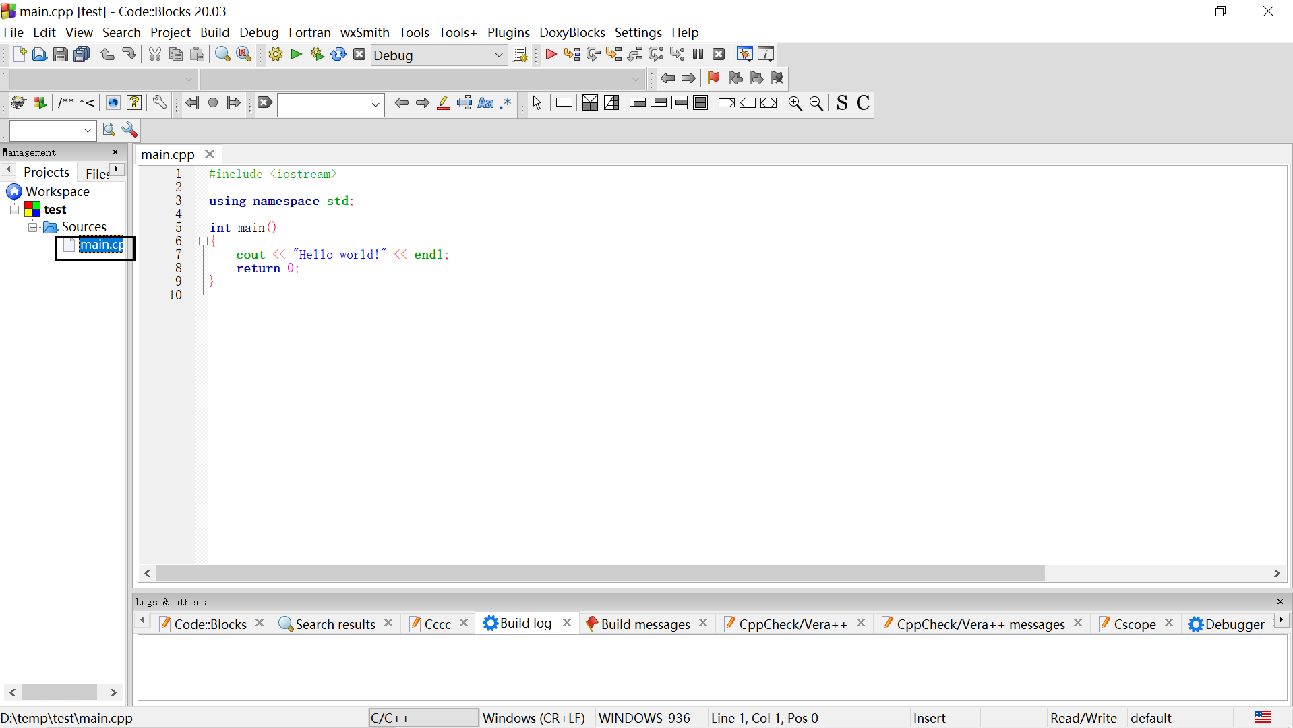
Task: Close the main.cpp editor tab
Action: [x=210, y=154]
